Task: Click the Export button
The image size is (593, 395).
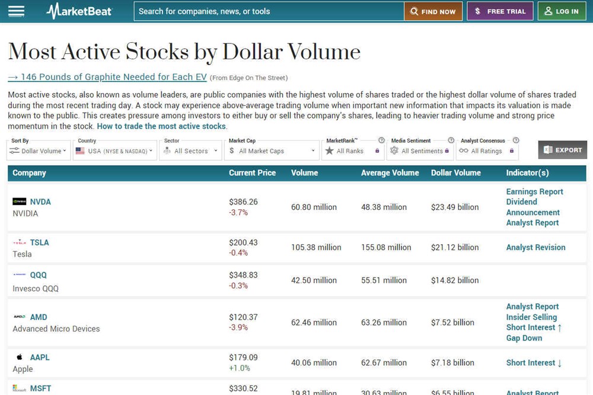Action: click(562, 150)
